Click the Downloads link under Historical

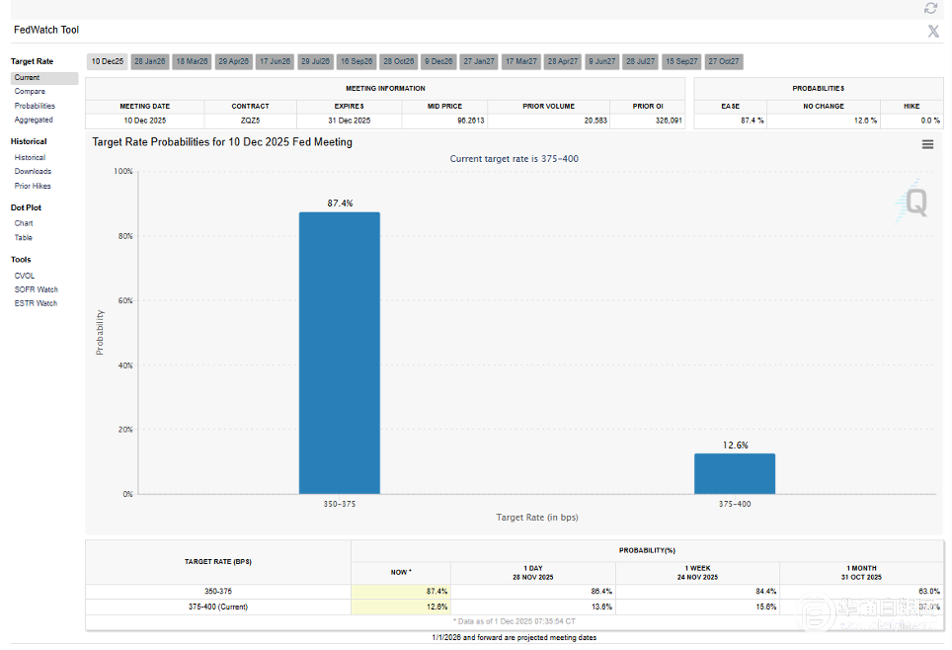click(x=33, y=172)
